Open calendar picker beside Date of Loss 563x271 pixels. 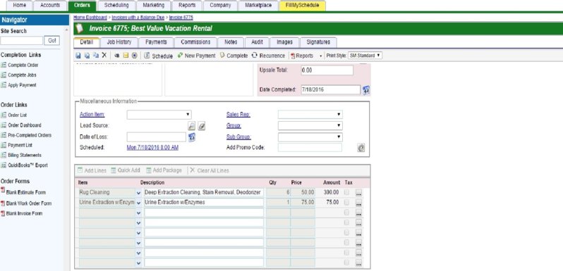pos(192,137)
